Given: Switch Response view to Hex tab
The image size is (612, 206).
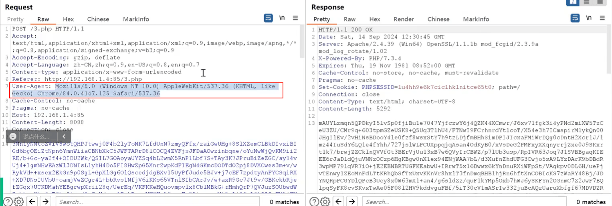Looking at the screenshot, I should [375, 19].
